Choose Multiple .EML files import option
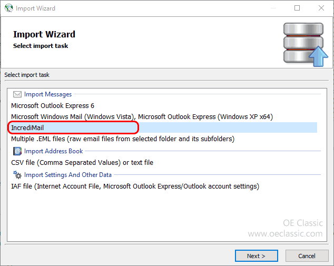 click(x=123, y=139)
